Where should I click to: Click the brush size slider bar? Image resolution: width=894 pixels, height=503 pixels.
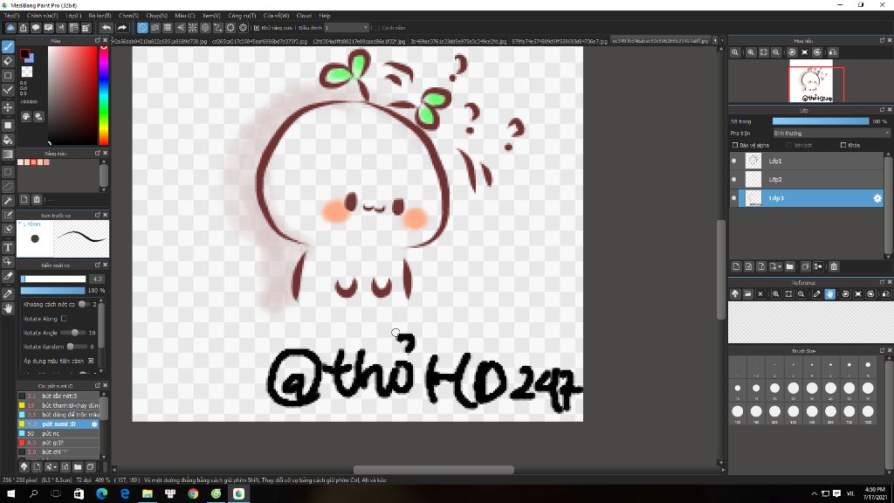[x=53, y=279]
